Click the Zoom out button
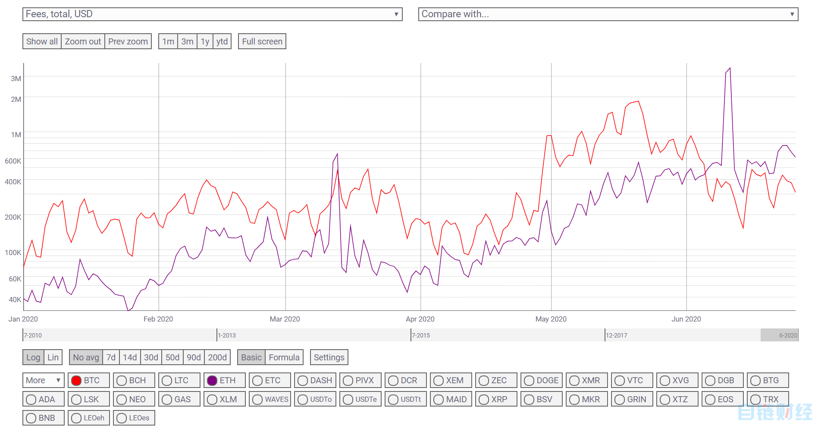Viewport: 818px width, 429px height. pyautogui.click(x=83, y=41)
